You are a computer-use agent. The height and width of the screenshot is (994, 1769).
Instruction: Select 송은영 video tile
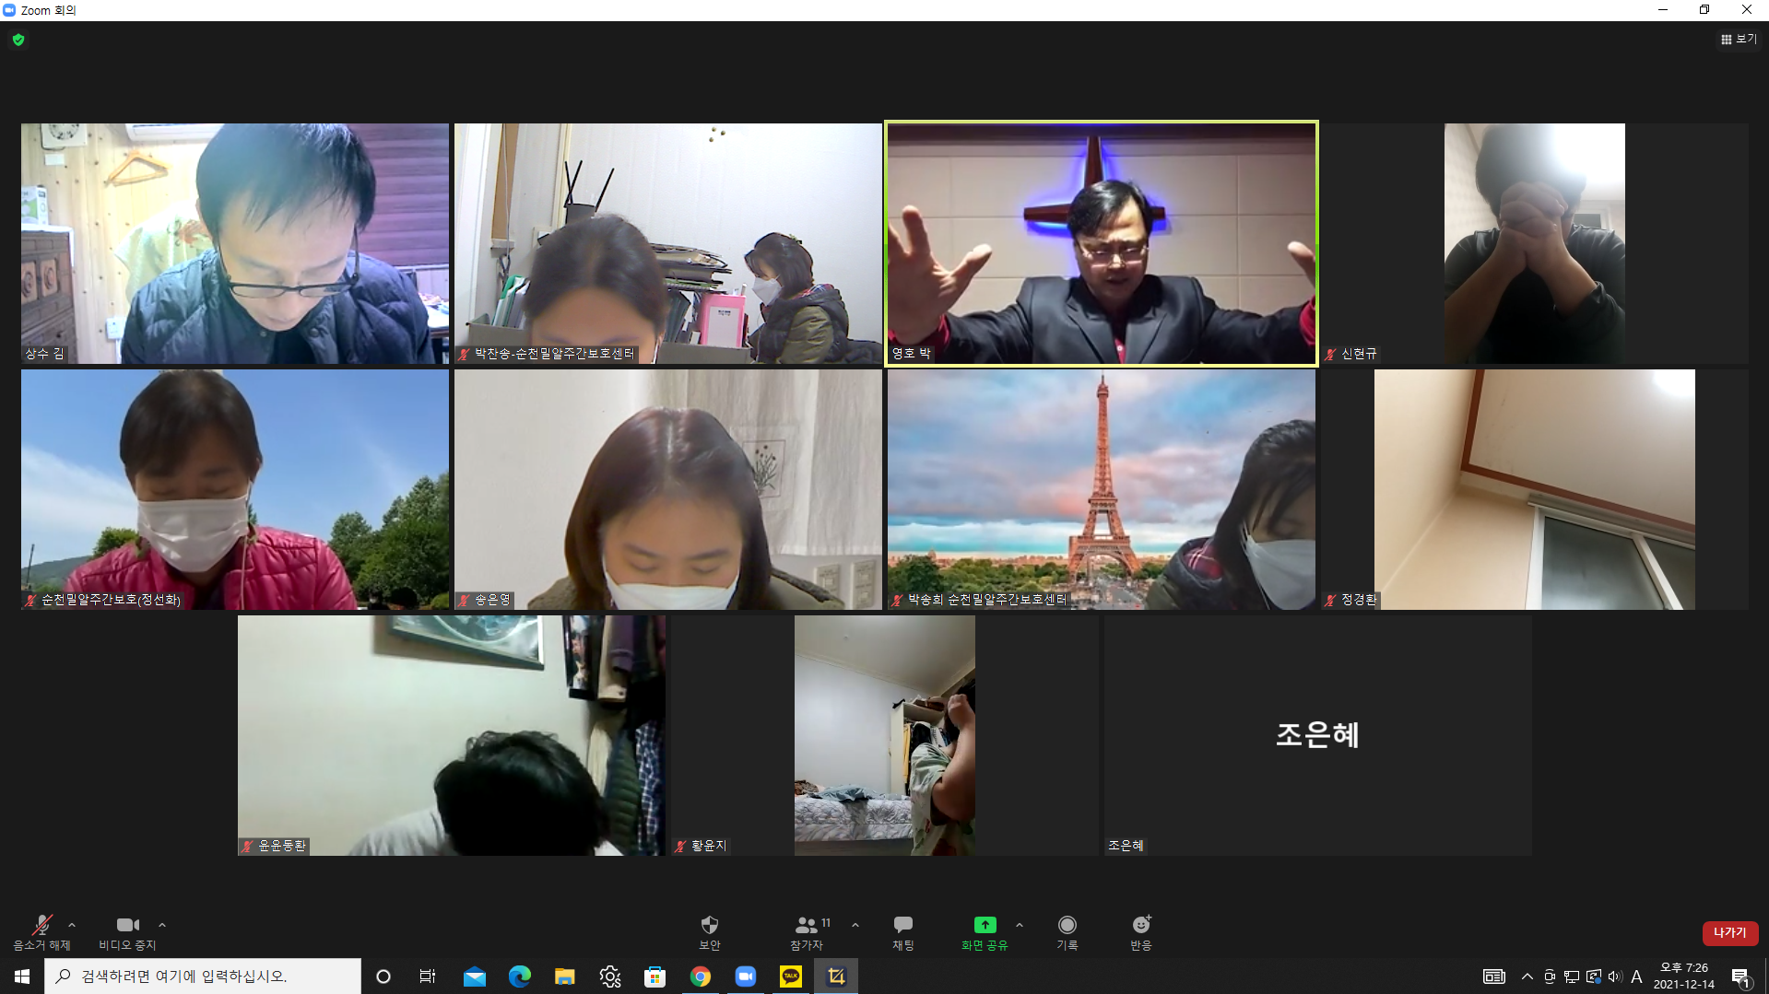coord(668,489)
